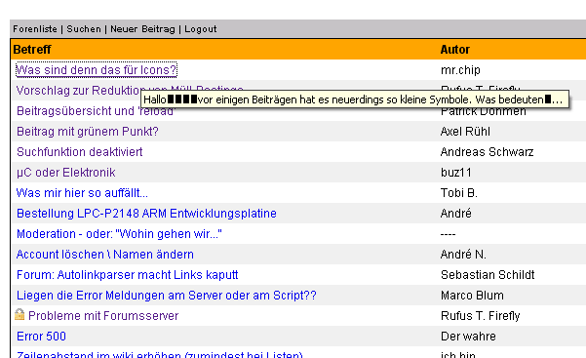Image resolution: width=586 pixels, height=358 pixels.
Task: Open thread 'Probleme mit Forumsserver'
Action: [103, 316]
